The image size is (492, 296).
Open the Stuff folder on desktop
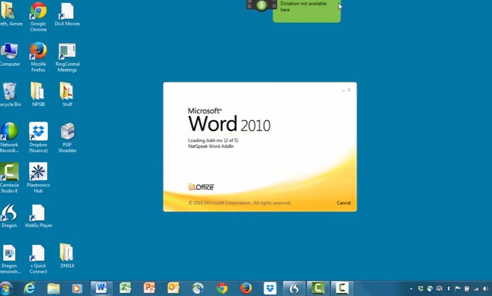pos(67,94)
